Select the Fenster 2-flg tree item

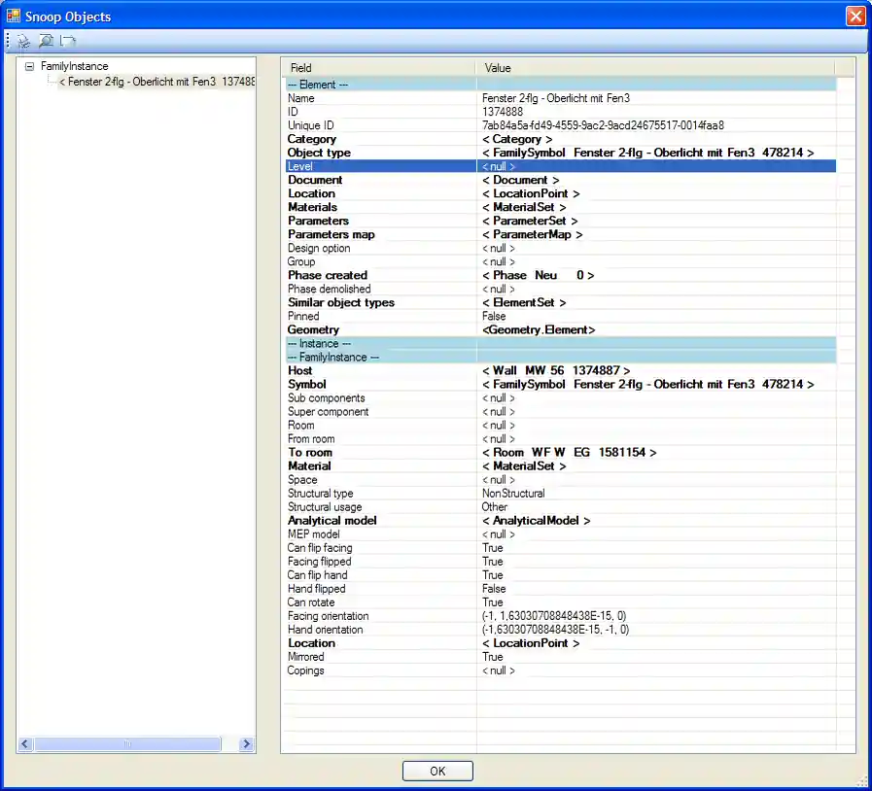[156, 82]
